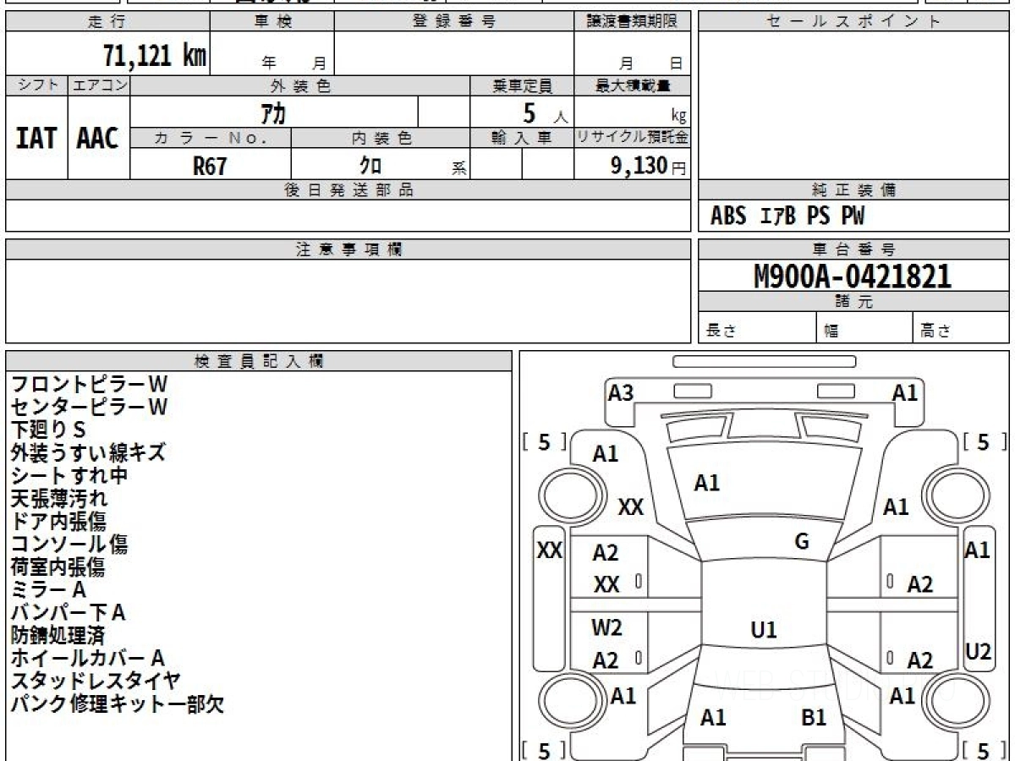Select recycle deposit 9,130円
1015x761 pixels.
coord(649,166)
